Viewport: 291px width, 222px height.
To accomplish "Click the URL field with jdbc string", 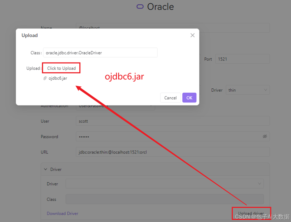I will click(x=173, y=152).
